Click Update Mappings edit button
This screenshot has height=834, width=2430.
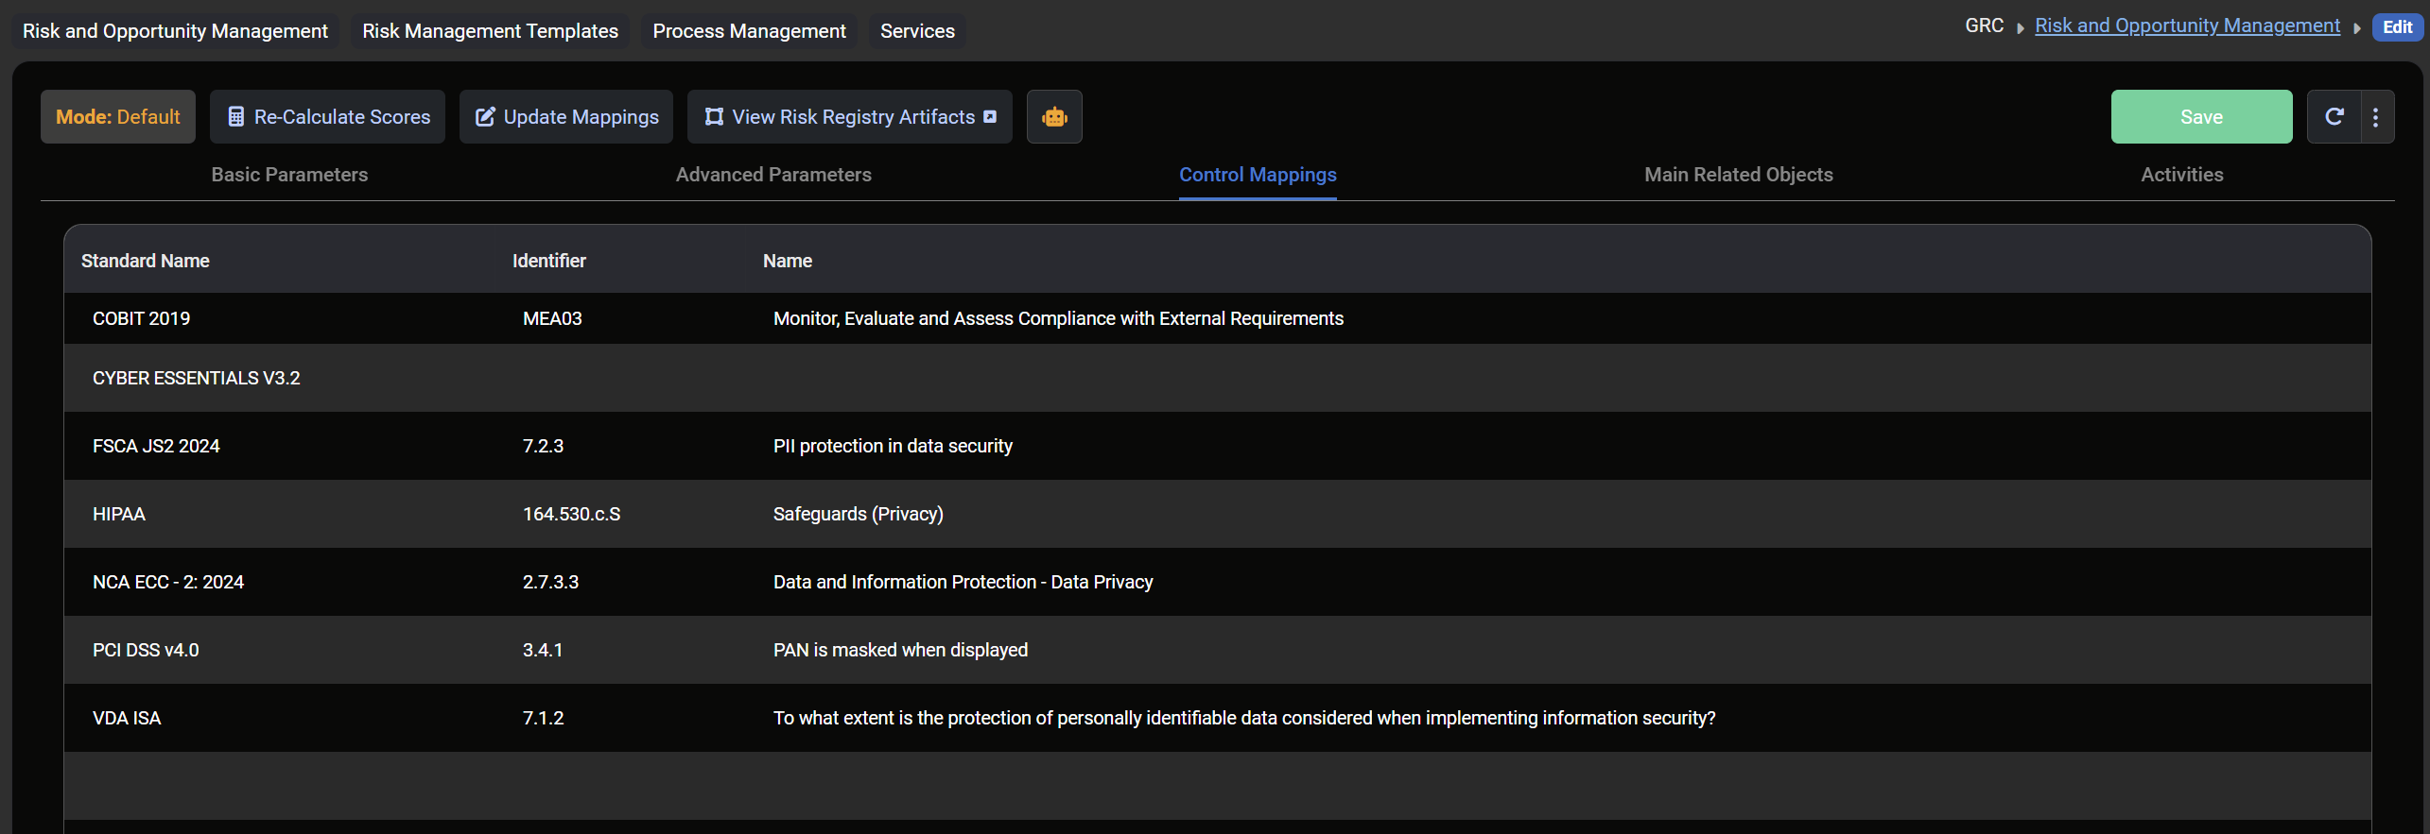(x=565, y=117)
